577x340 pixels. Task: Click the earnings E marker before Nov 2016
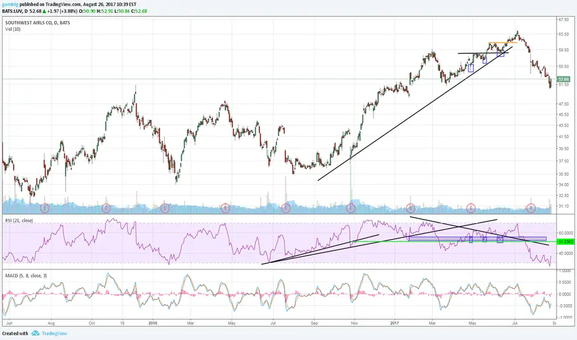click(x=350, y=208)
